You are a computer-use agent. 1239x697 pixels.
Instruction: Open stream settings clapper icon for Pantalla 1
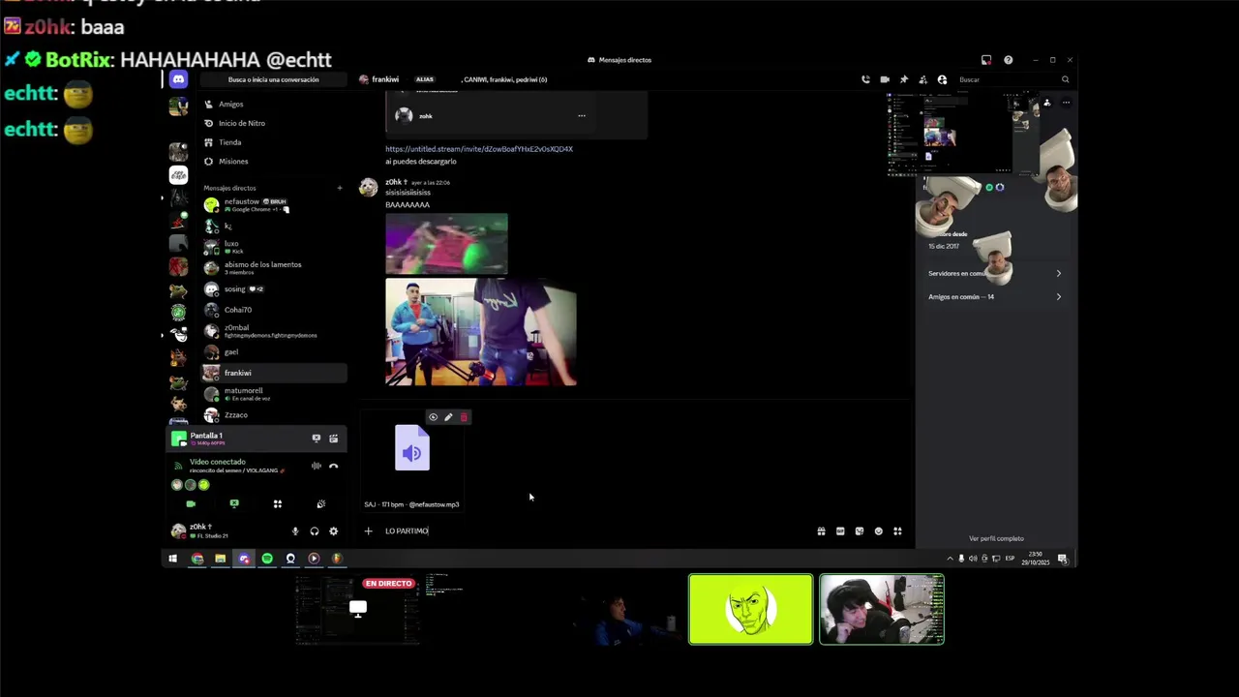(333, 439)
